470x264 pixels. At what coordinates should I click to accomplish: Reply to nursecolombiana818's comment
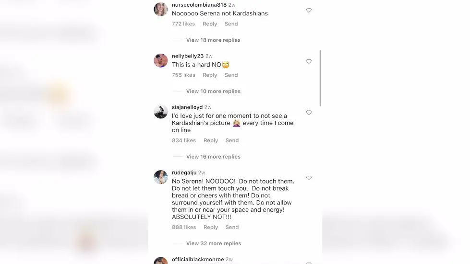[210, 24]
